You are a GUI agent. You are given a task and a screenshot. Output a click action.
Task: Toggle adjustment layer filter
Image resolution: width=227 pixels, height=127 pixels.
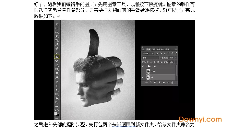[161, 53]
